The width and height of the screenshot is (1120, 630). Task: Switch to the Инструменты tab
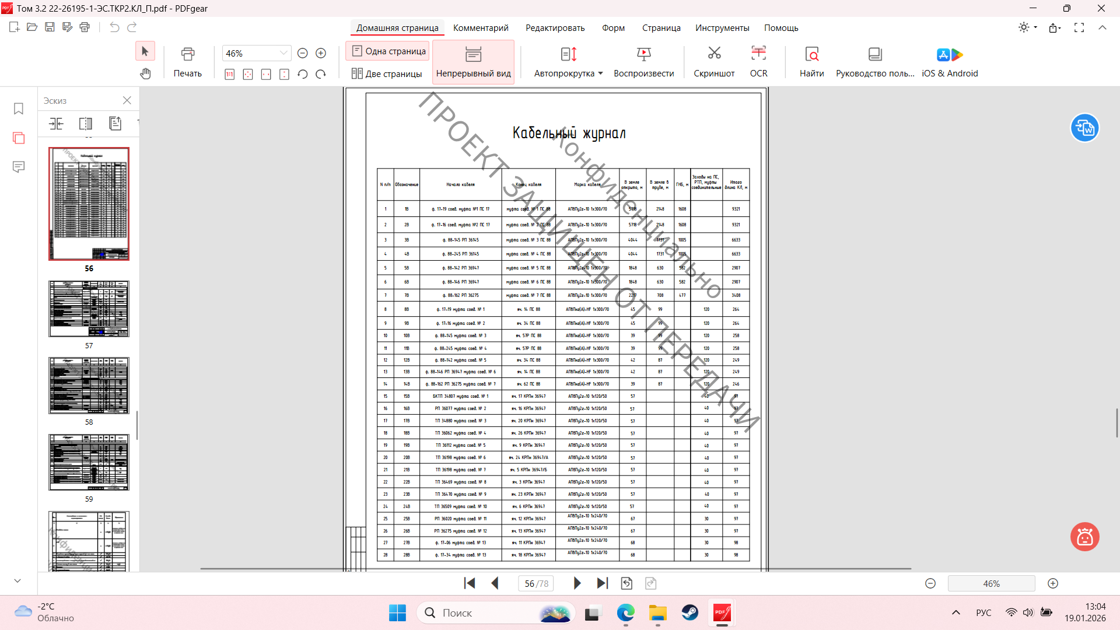(722, 28)
